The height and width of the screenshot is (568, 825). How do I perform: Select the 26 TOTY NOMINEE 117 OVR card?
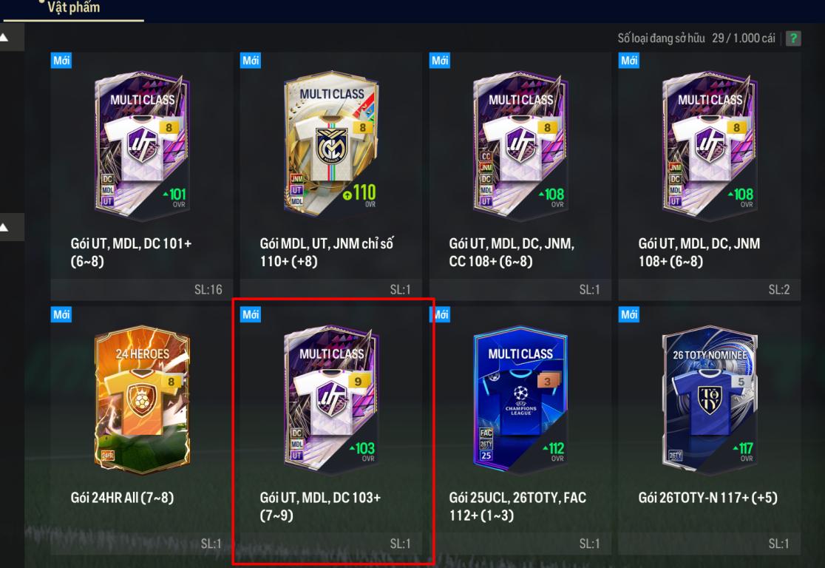click(710, 399)
